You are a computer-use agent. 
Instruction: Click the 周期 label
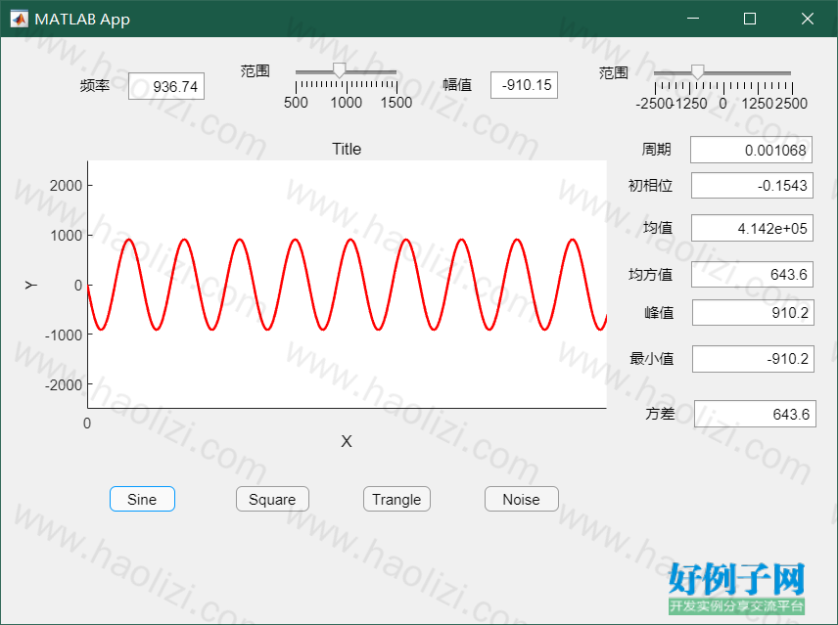pos(656,150)
